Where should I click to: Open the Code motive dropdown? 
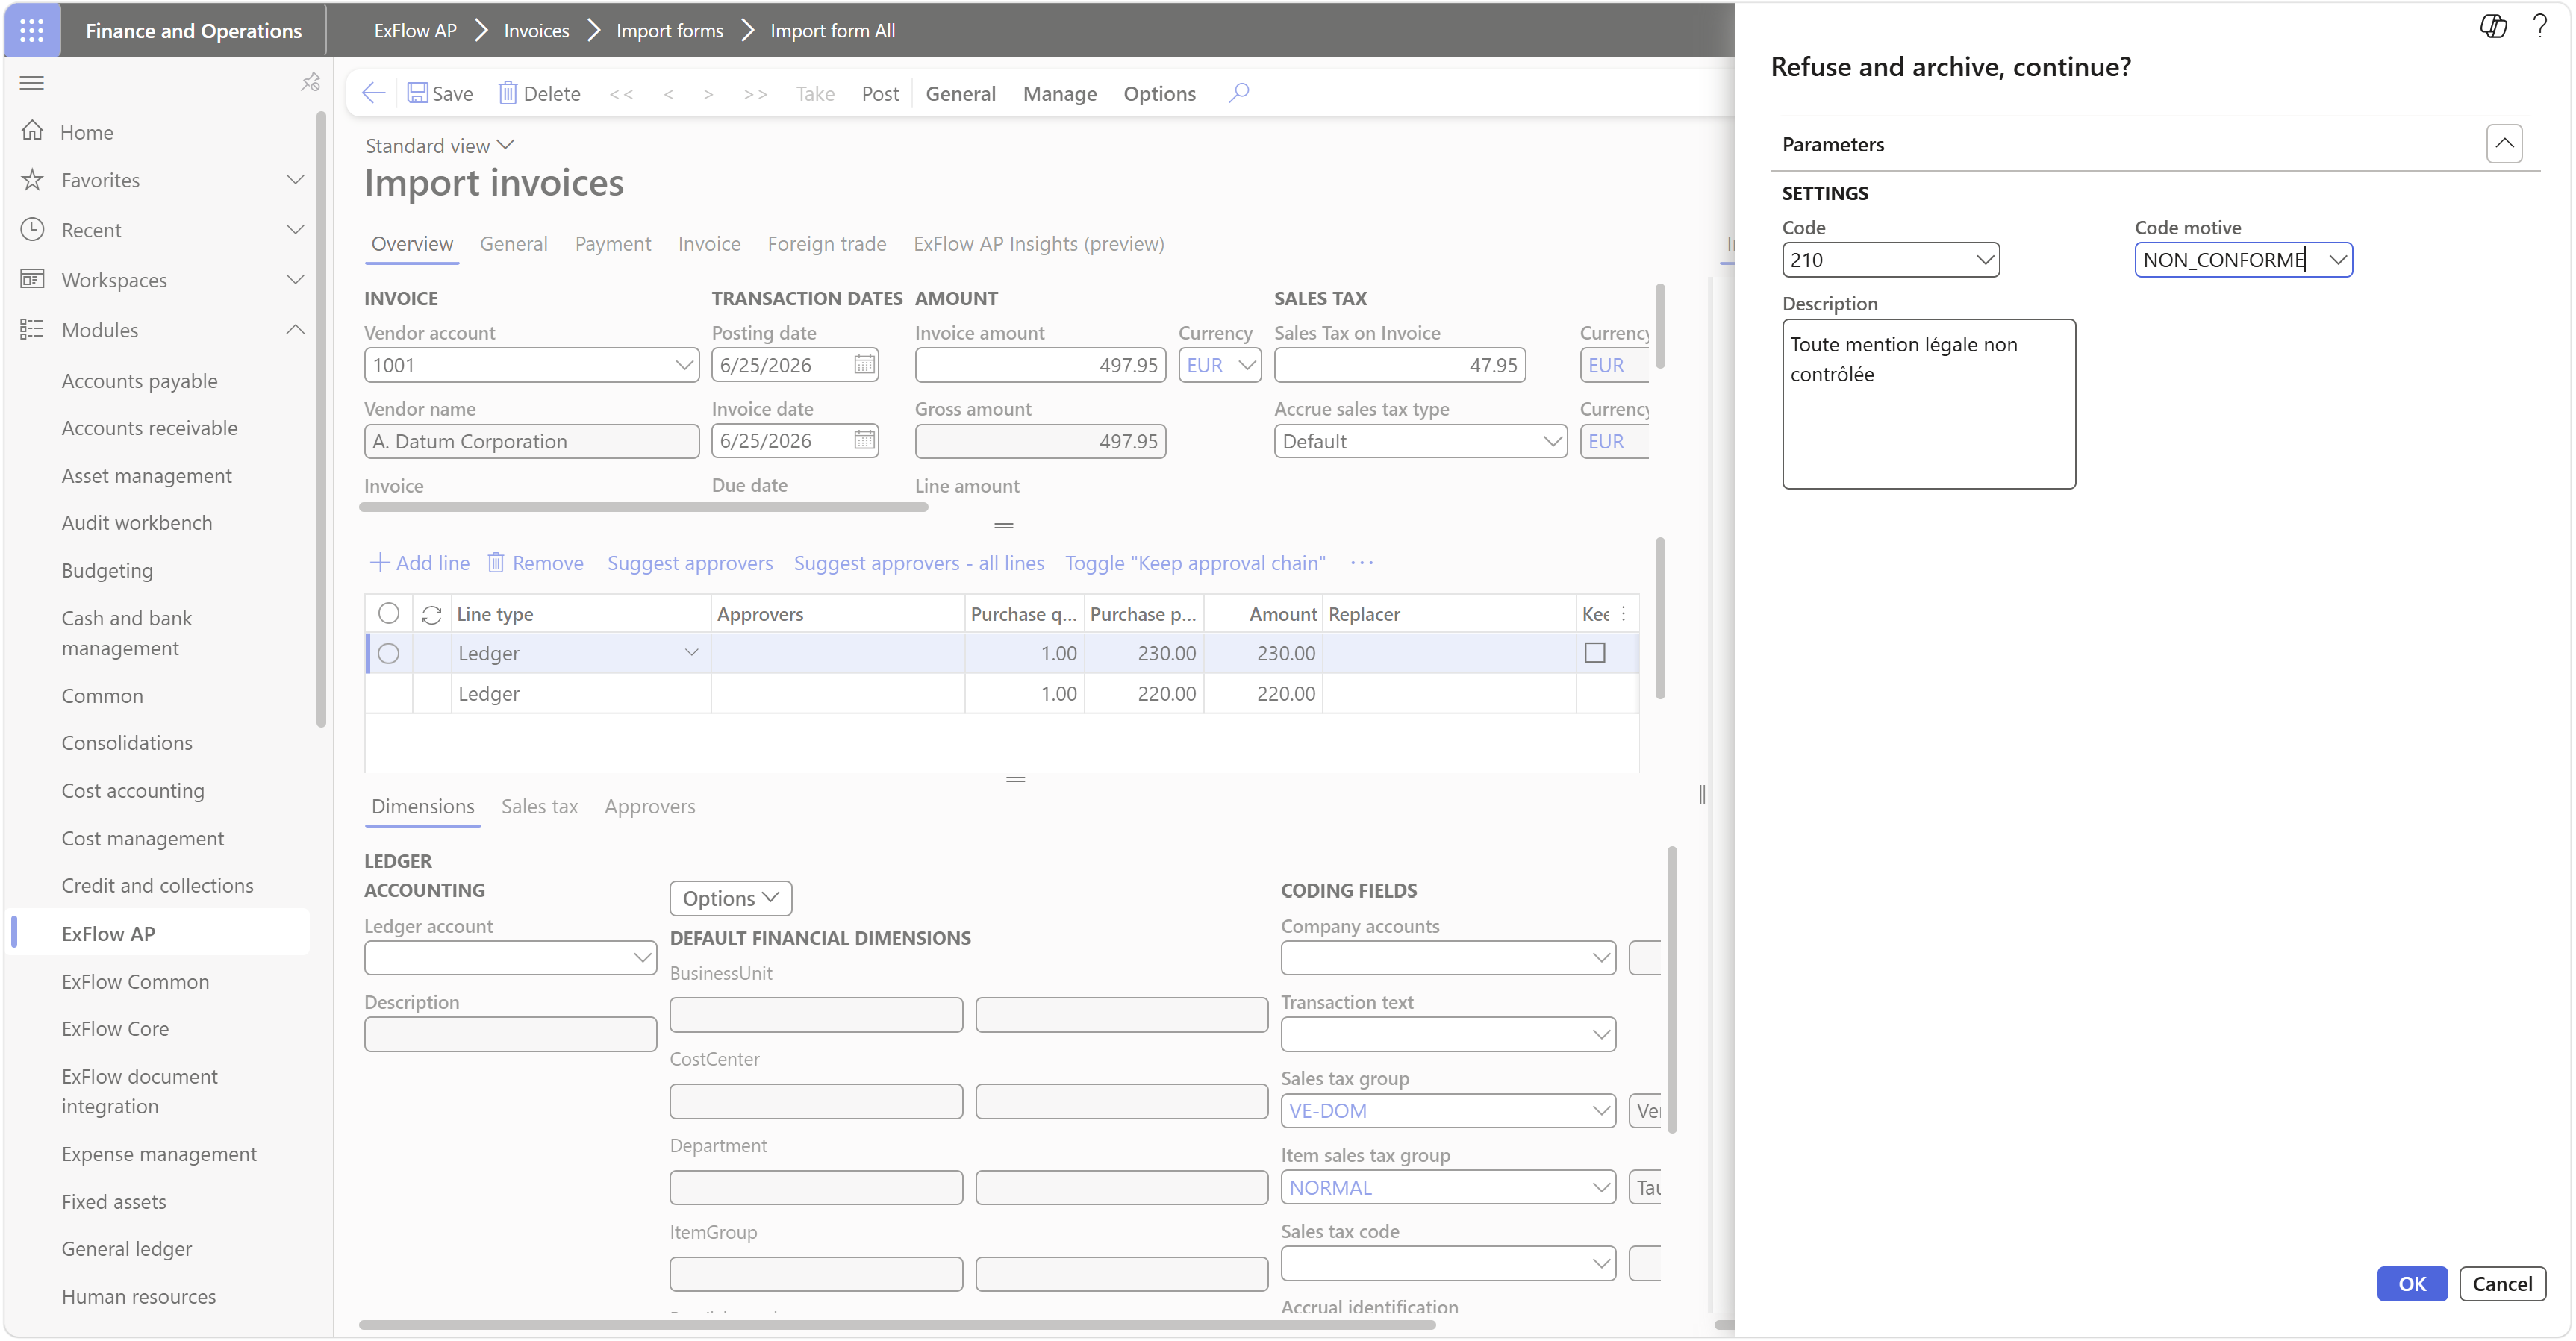(2337, 260)
